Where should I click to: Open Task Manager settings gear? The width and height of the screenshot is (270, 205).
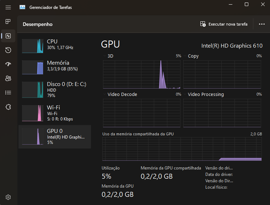[x=8, y=197]
